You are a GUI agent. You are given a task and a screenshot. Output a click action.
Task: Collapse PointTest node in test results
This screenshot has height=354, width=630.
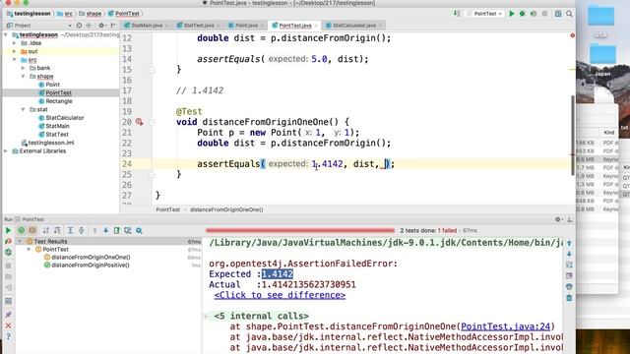pos(29,249)
